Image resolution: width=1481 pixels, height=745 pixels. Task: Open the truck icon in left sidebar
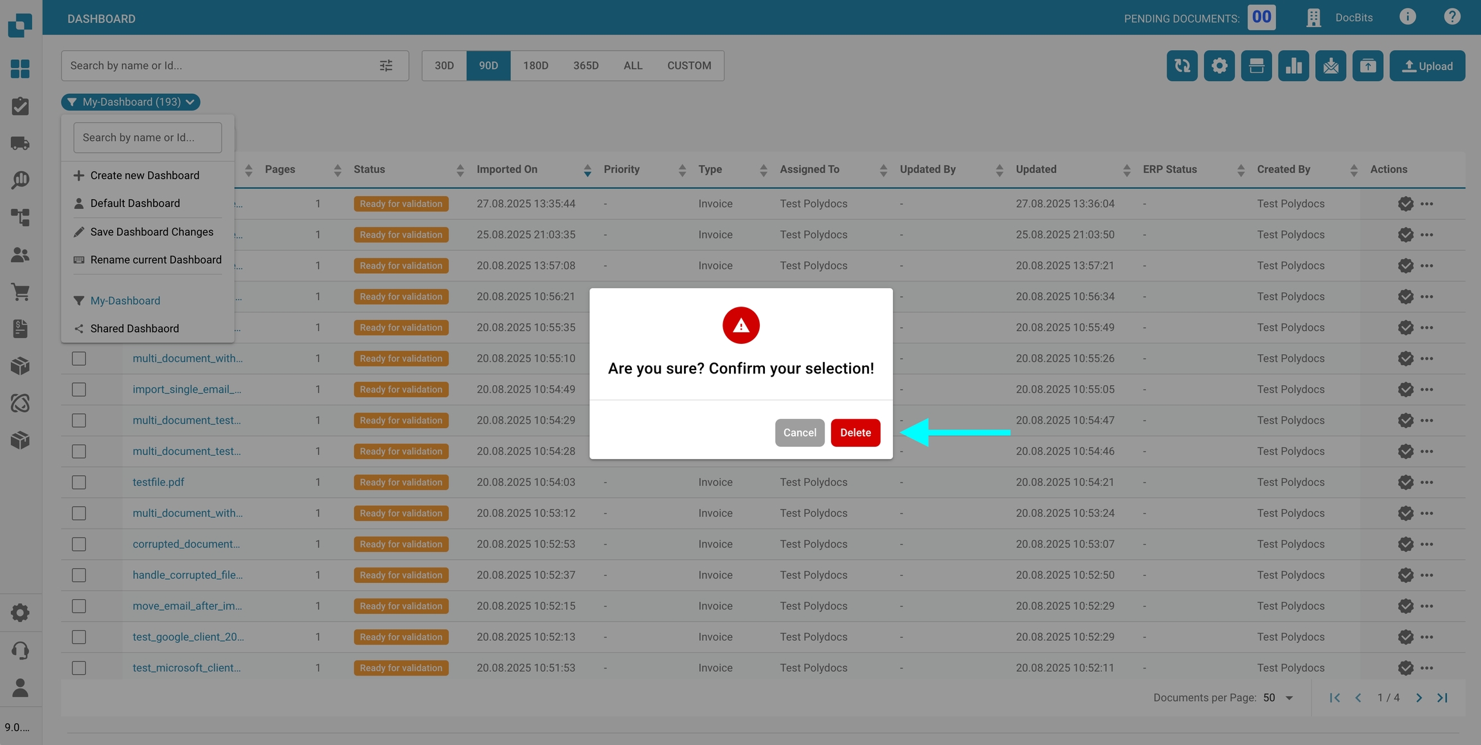tap(20, 143)
